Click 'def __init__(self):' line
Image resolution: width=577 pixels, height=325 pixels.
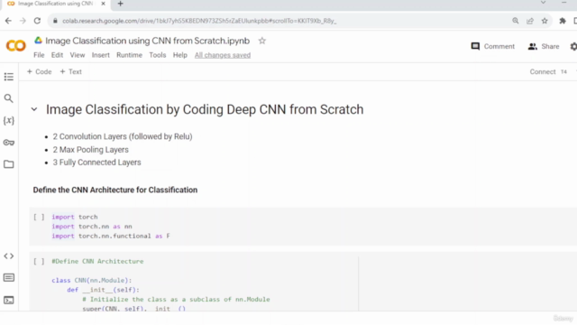click(103, 290)
